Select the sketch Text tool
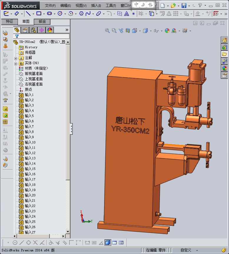This screenshot has height=254, width=229. pos(127,14)
